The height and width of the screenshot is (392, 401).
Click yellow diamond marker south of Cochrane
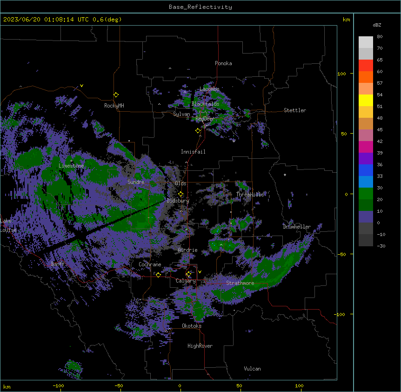pos(158,275)
